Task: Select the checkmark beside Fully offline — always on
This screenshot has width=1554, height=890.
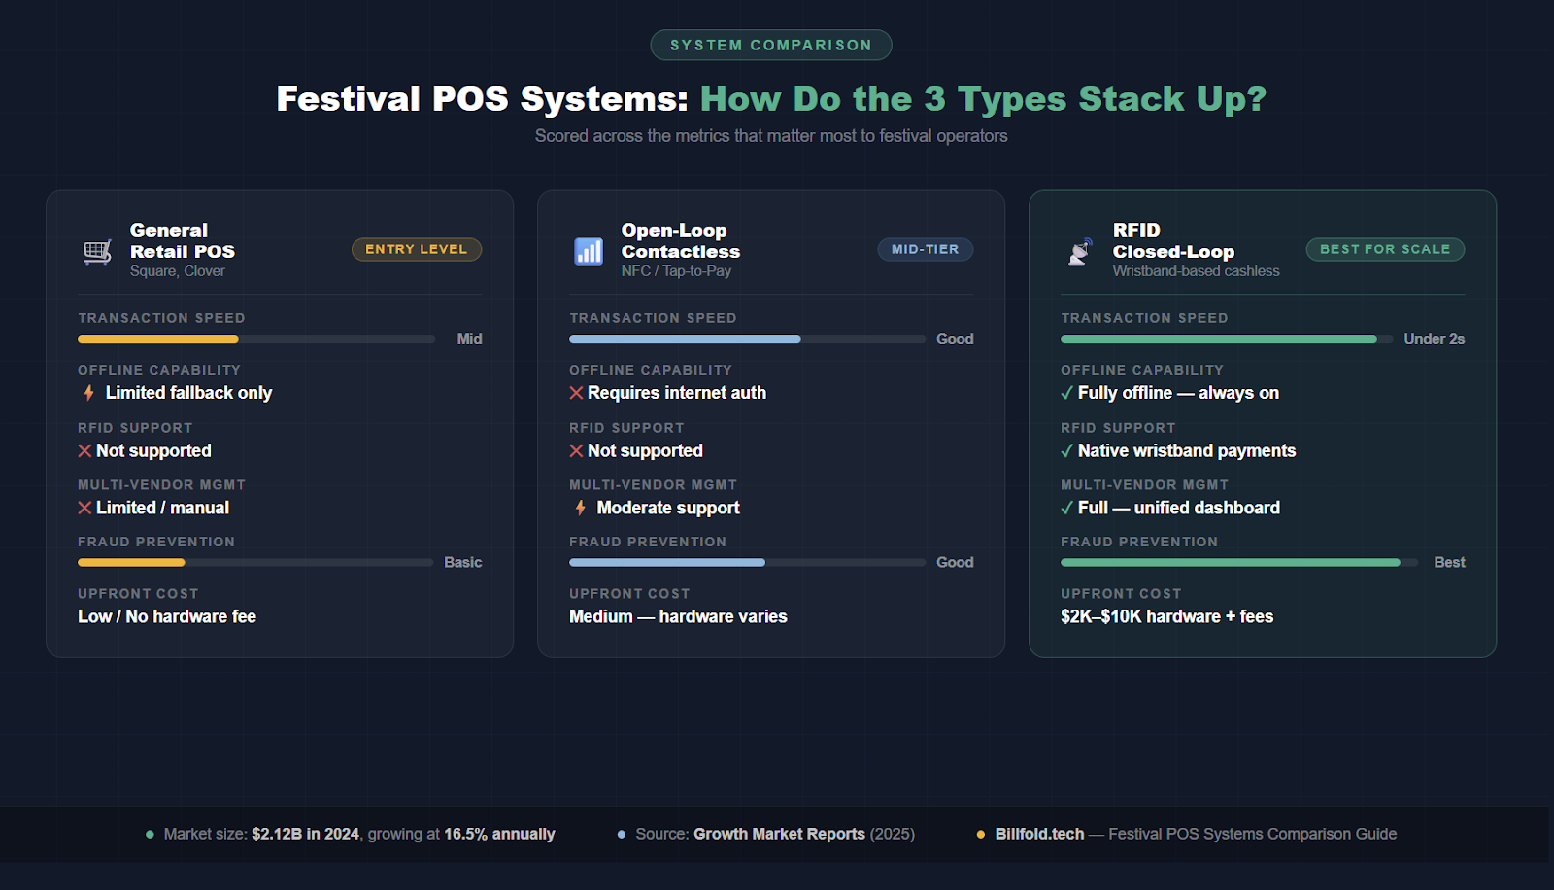Action: click(1067, 392)
